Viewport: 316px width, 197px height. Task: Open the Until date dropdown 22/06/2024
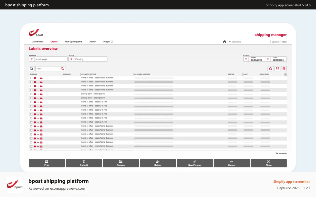coord(268,59)
